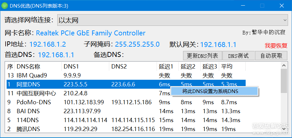Image resolution: width=292 pixels, height=138 pixels.
Task: Click the 更新DNS列表 button
Action: tap(202, 56)
